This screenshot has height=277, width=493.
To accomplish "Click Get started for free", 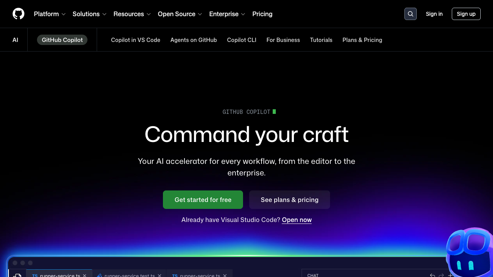I will coord(203,199).
